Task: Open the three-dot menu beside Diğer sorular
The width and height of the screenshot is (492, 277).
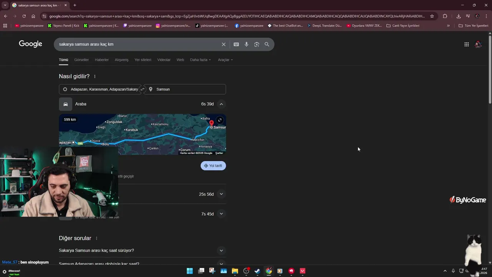Action: pos(96,238)
